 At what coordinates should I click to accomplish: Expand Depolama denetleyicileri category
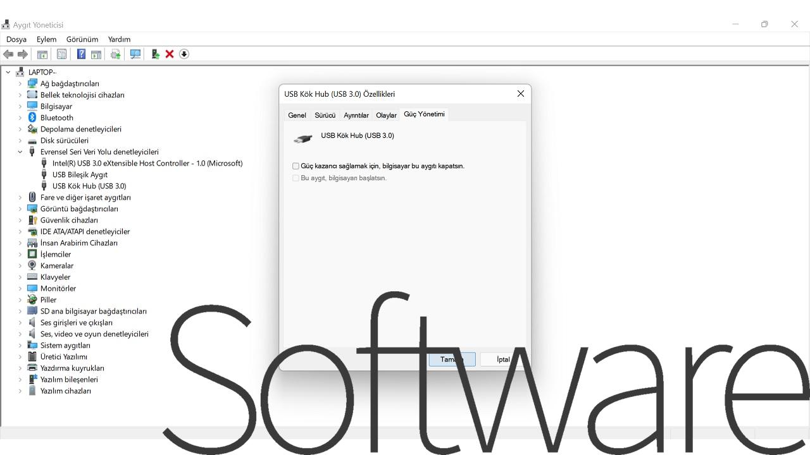pyautogui.click(x=20, y=129)
